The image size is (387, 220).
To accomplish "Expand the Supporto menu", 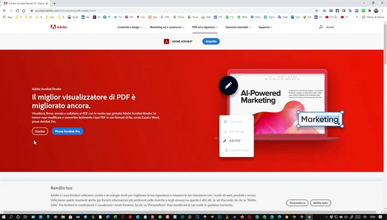I will 265,27.
